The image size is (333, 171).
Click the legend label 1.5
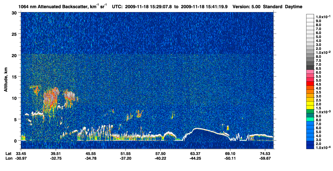click(318, 108)
